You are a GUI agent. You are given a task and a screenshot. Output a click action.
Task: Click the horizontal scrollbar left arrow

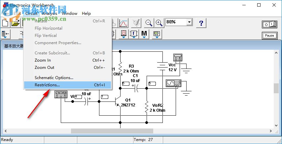coord(5,131)
